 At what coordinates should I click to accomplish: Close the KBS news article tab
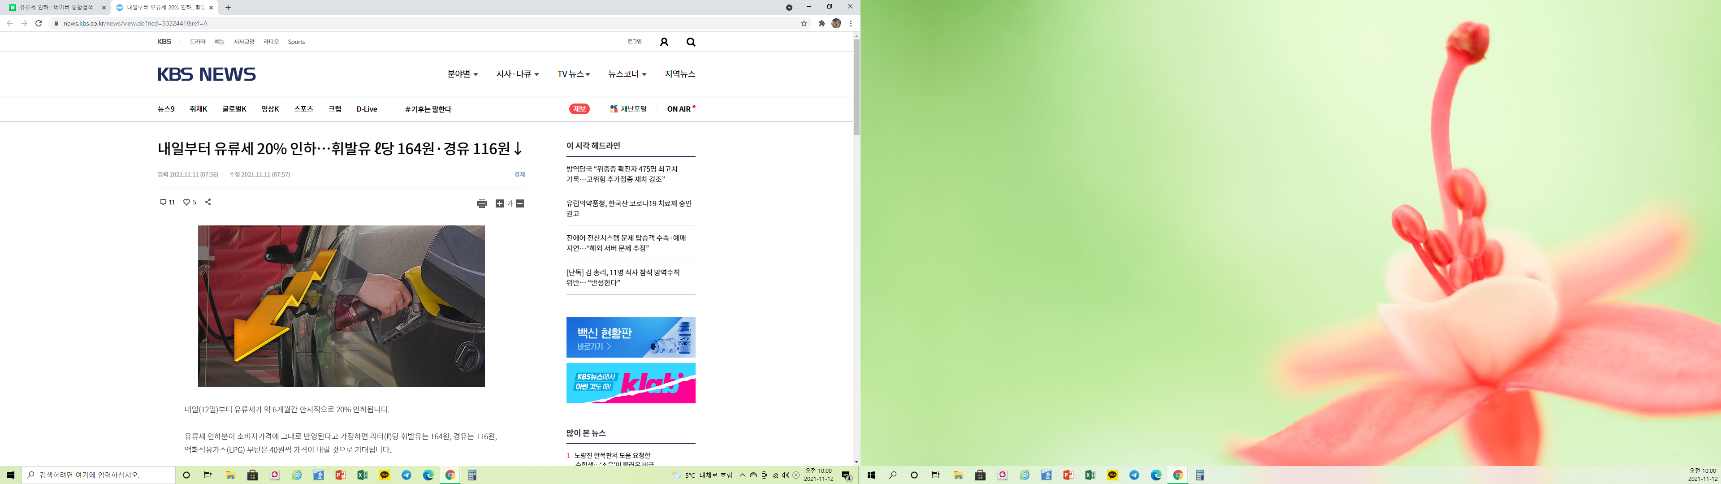(x=211, y=7)
